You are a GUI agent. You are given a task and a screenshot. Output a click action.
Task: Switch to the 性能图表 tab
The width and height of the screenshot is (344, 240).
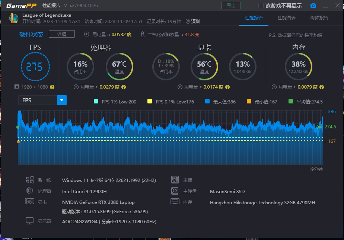[287, 18]
